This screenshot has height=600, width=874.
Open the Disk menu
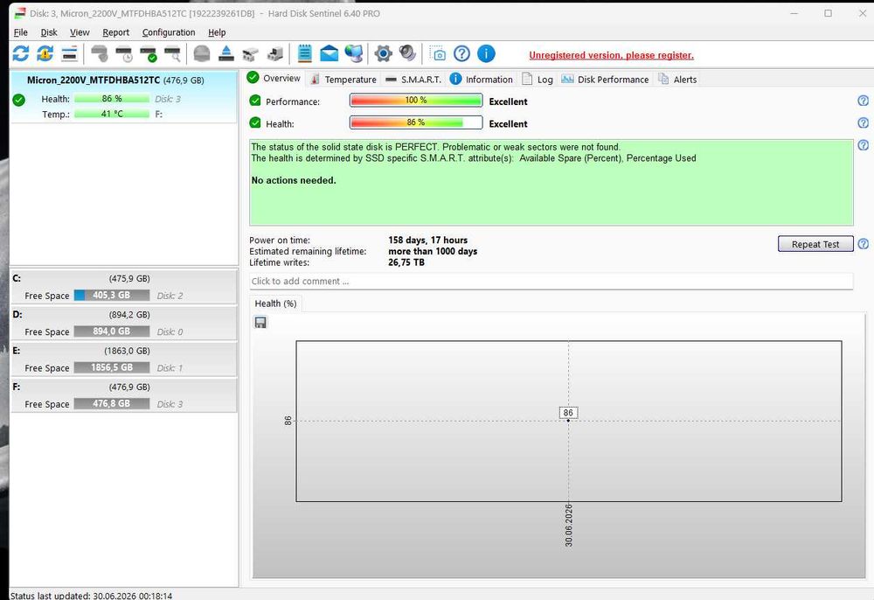[x=49, y=32]
